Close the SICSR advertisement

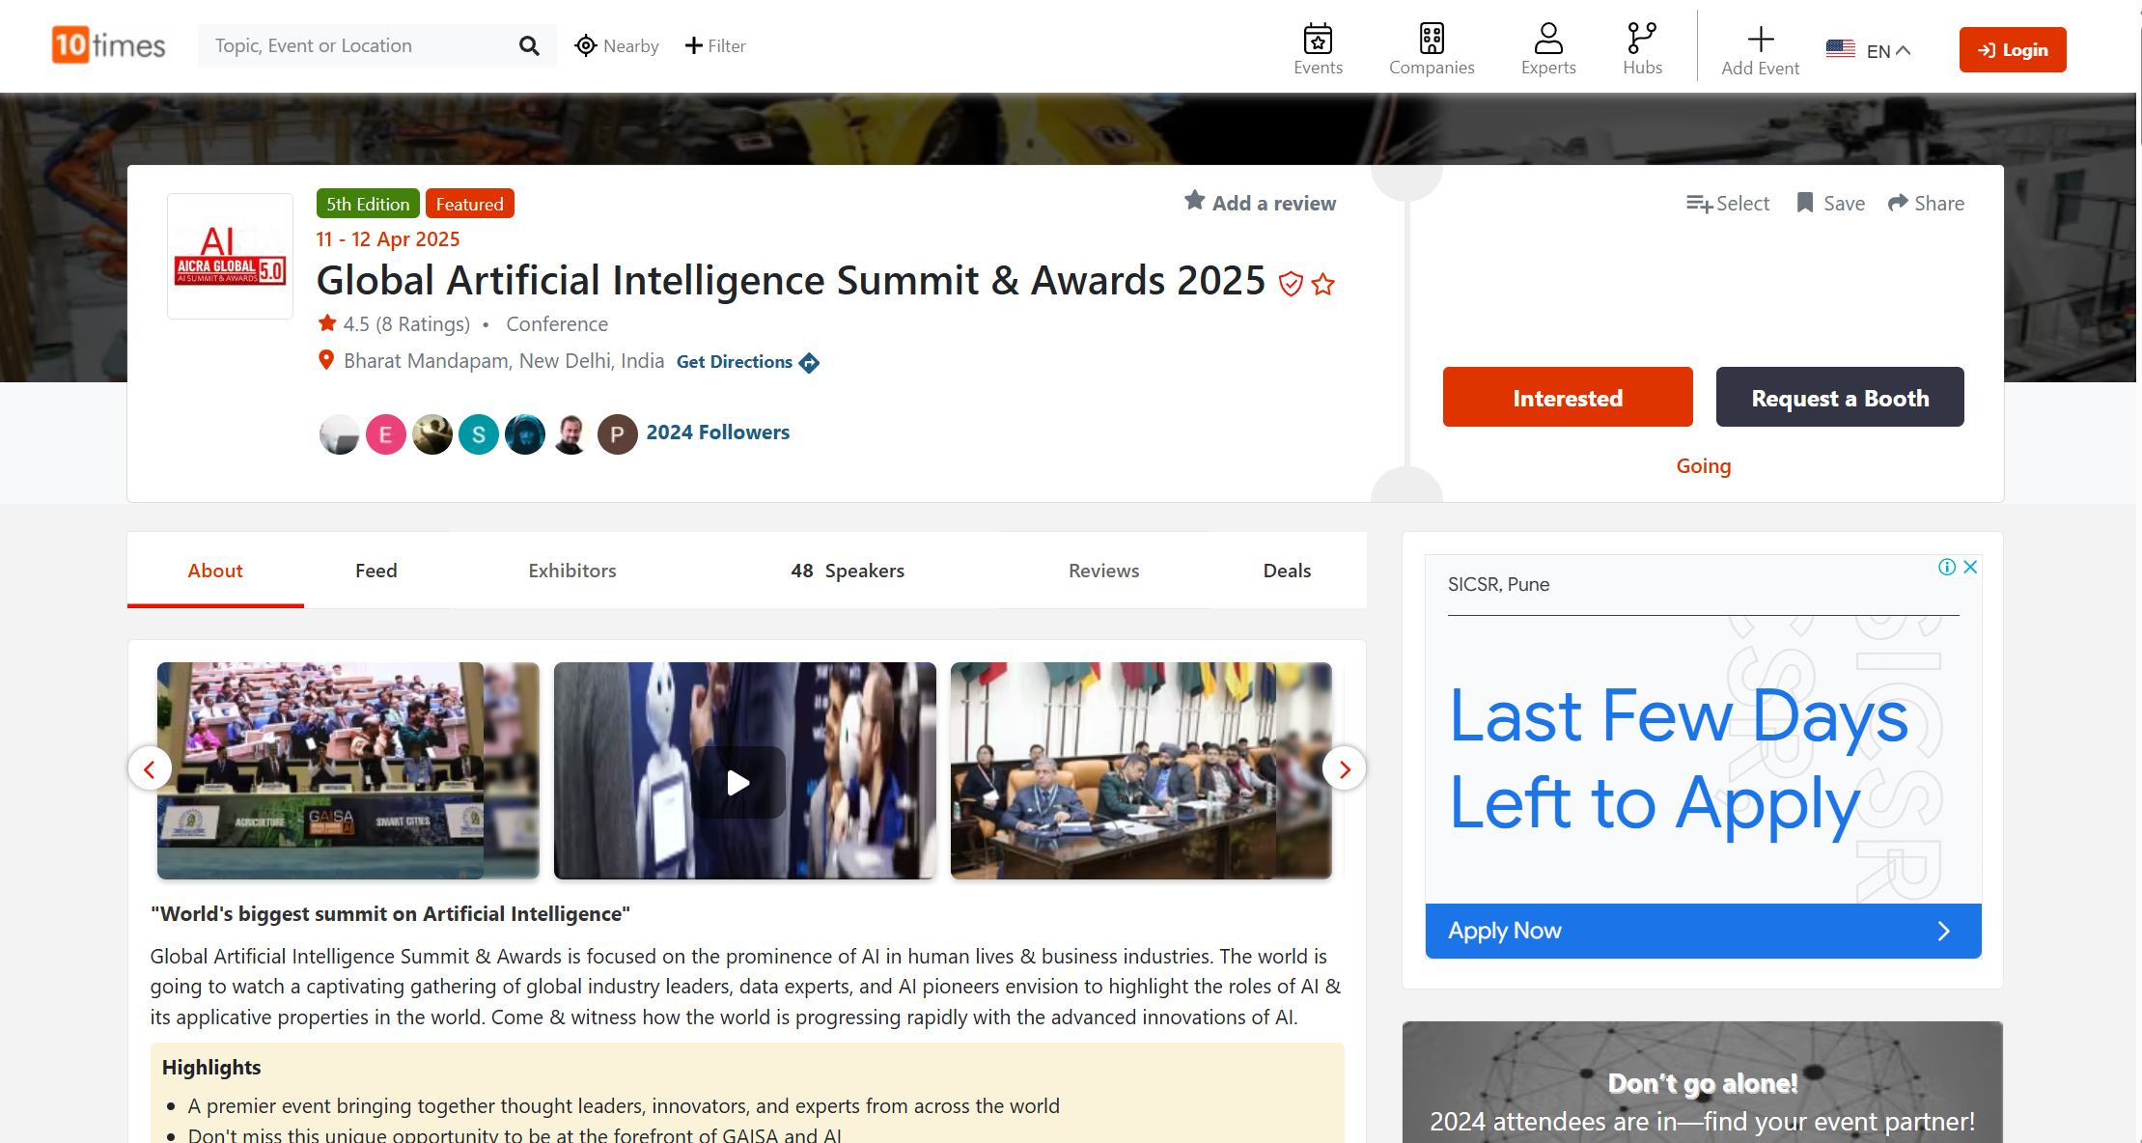(x=1970, y=567)
